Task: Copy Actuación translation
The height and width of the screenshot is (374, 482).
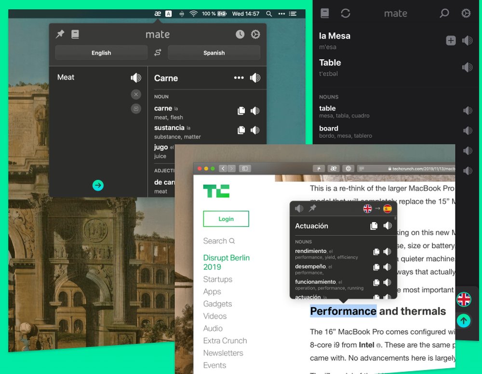Action: pos(374,226)
